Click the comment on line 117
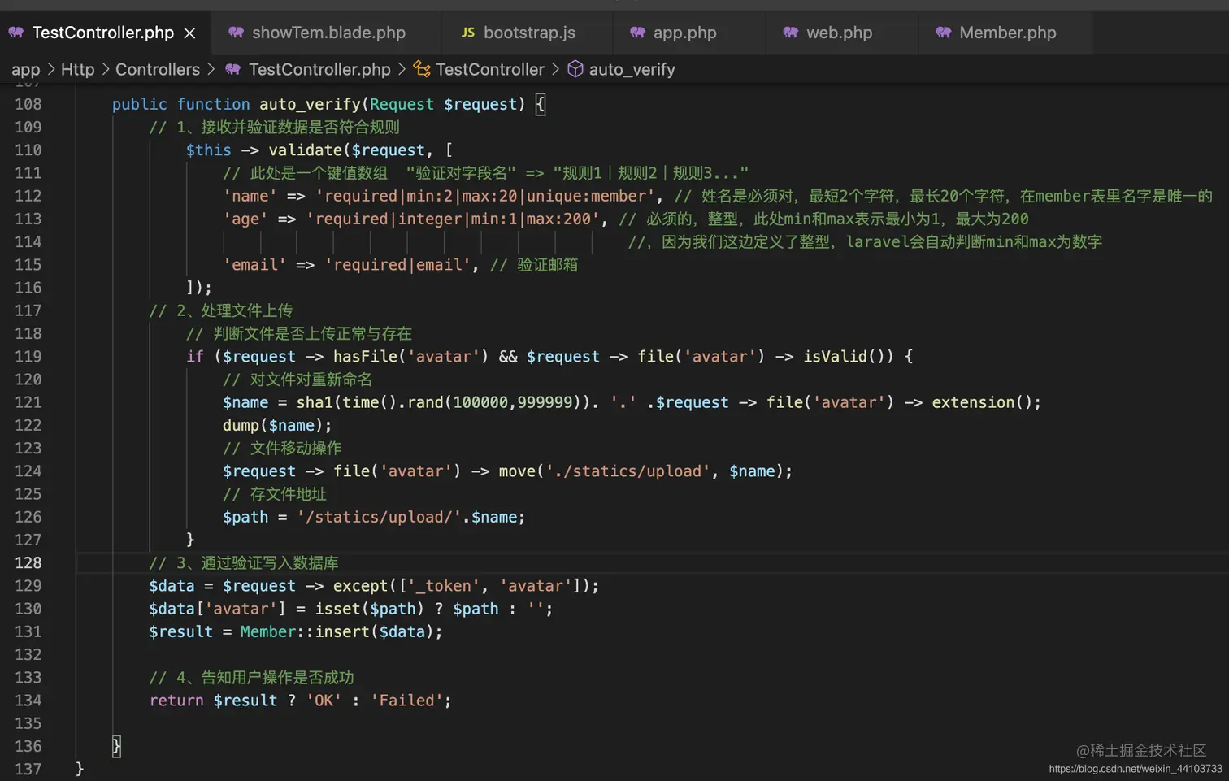Viewport: 1229px width, 781px height. pos(221,310)
